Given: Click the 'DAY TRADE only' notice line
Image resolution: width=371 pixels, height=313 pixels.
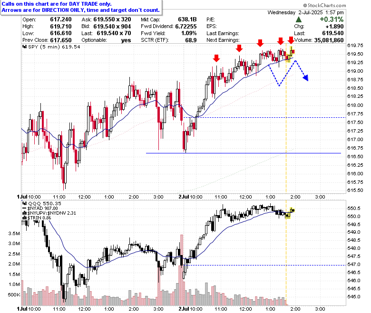Looking at the screenshot, I should click(x=57, y=4).
